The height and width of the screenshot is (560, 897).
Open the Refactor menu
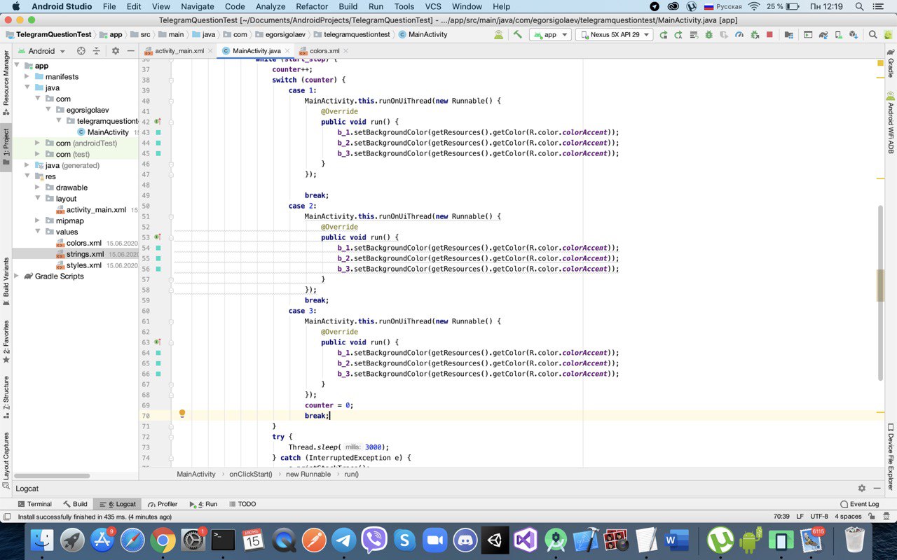pos(312,6)
